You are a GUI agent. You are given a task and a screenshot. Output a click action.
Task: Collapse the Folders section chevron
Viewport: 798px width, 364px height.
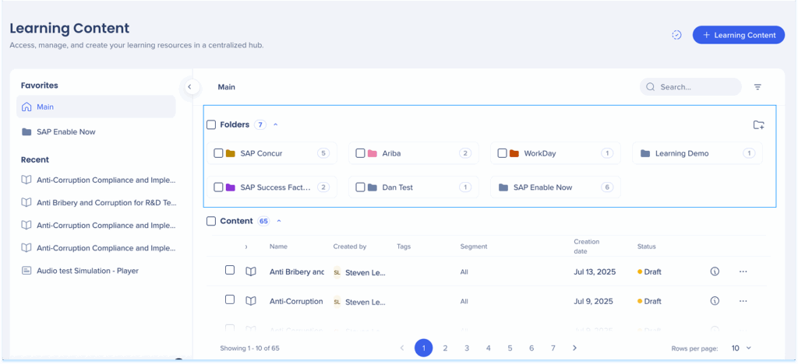point(275,124)
